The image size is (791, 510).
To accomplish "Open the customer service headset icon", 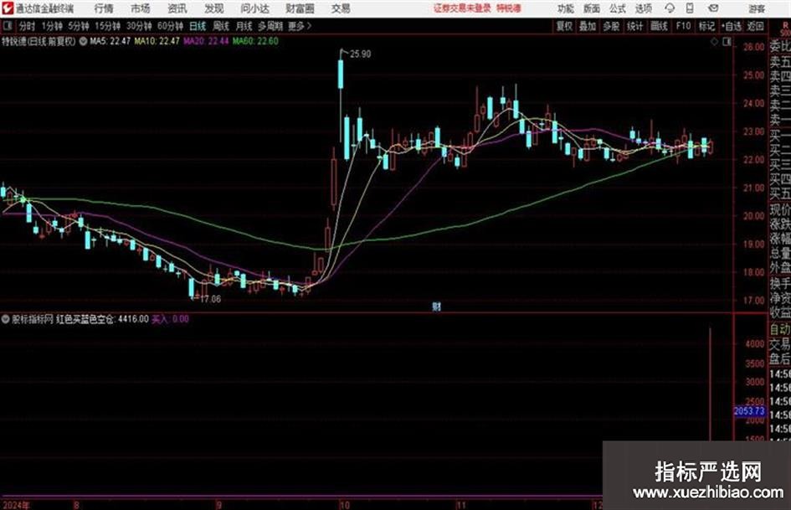I will (670, 8).
